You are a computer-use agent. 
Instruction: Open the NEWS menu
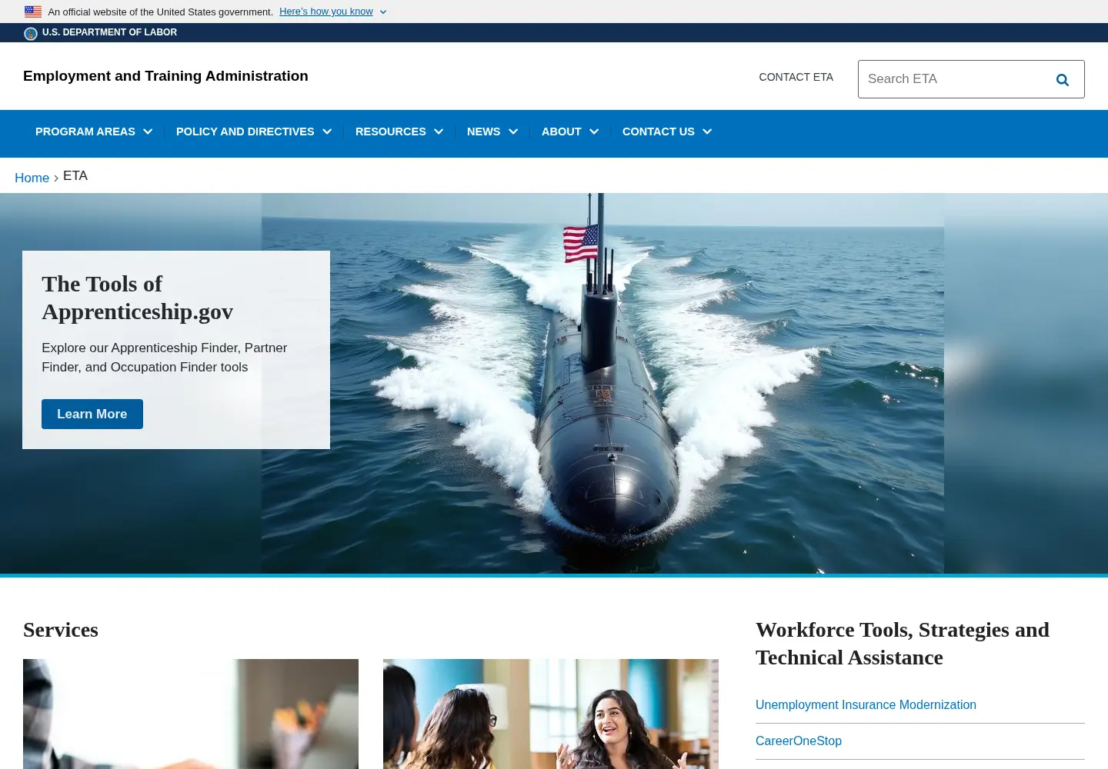tap(484, 131)
